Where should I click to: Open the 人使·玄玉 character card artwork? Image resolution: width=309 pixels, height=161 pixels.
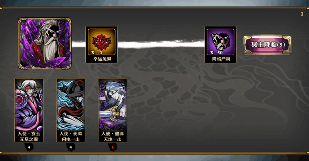tap(29, 105)
